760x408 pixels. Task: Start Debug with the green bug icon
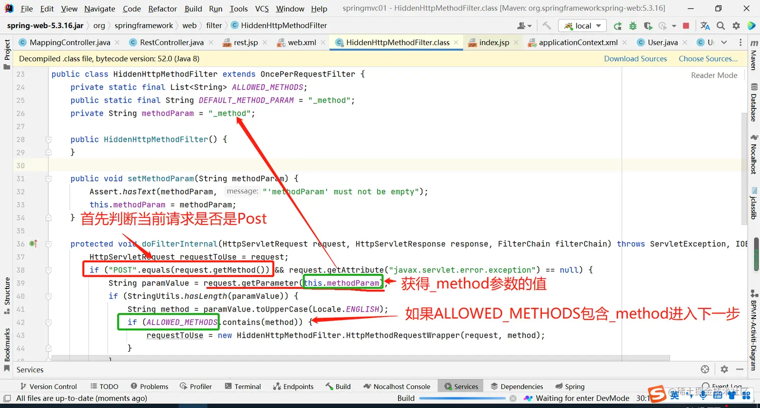pyautogui.click(x=633, y=26)
